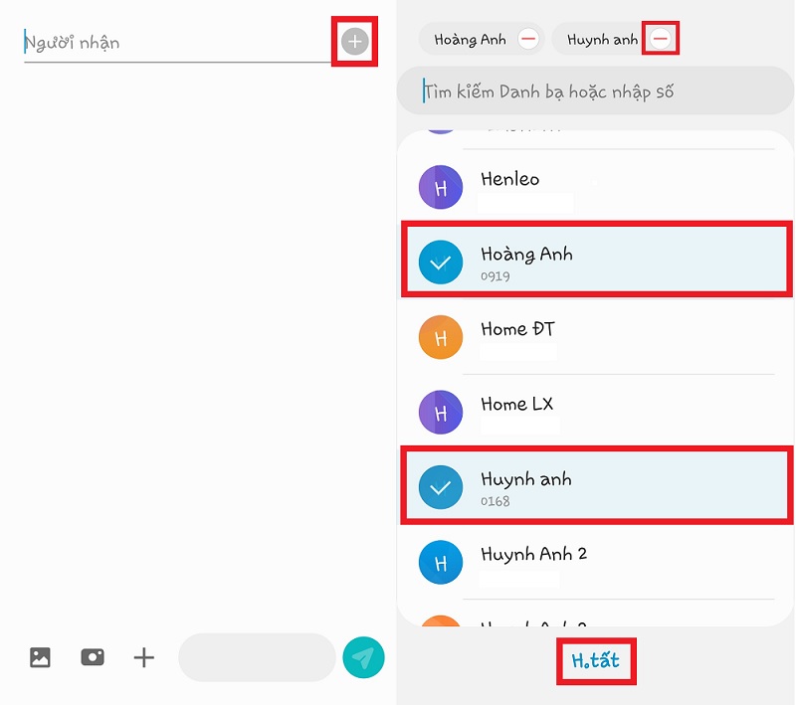Select the Huynh Anh 2 avatar circle
This screenshot has height=705, width=796.
coord(441,562)
